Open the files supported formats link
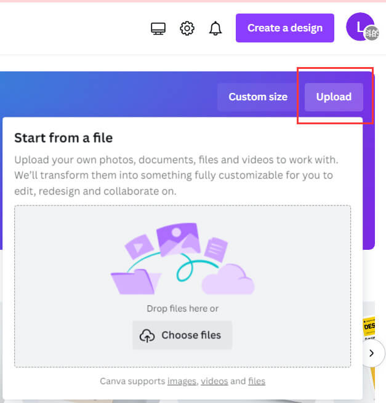Image resolution: width=386 pixels, height=403 pixels. point(257,381)
